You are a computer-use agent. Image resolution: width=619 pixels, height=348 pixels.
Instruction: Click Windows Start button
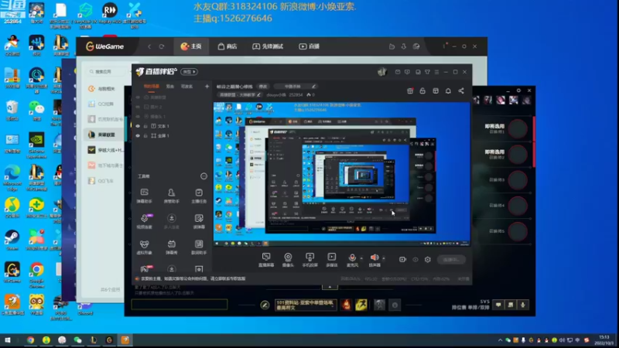click(8, 339)
